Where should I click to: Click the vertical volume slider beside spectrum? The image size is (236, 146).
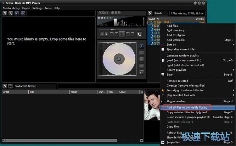pos(143,22)
